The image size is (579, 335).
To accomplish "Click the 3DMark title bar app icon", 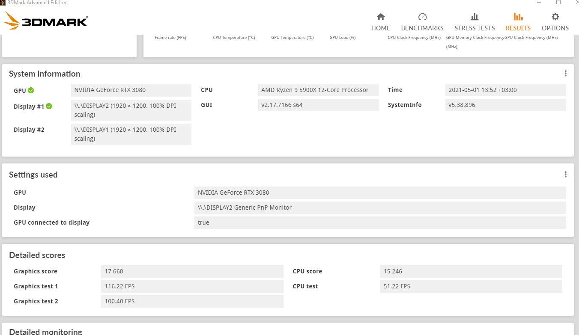I will point(3,3).
